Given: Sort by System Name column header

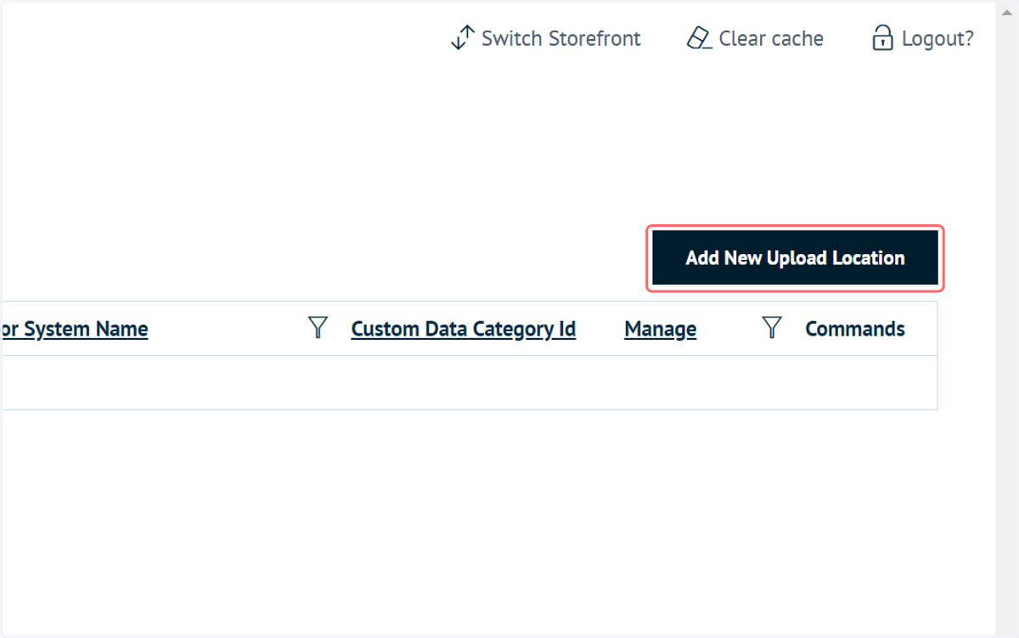Looking at the screenshot, I should pos(74,329).
